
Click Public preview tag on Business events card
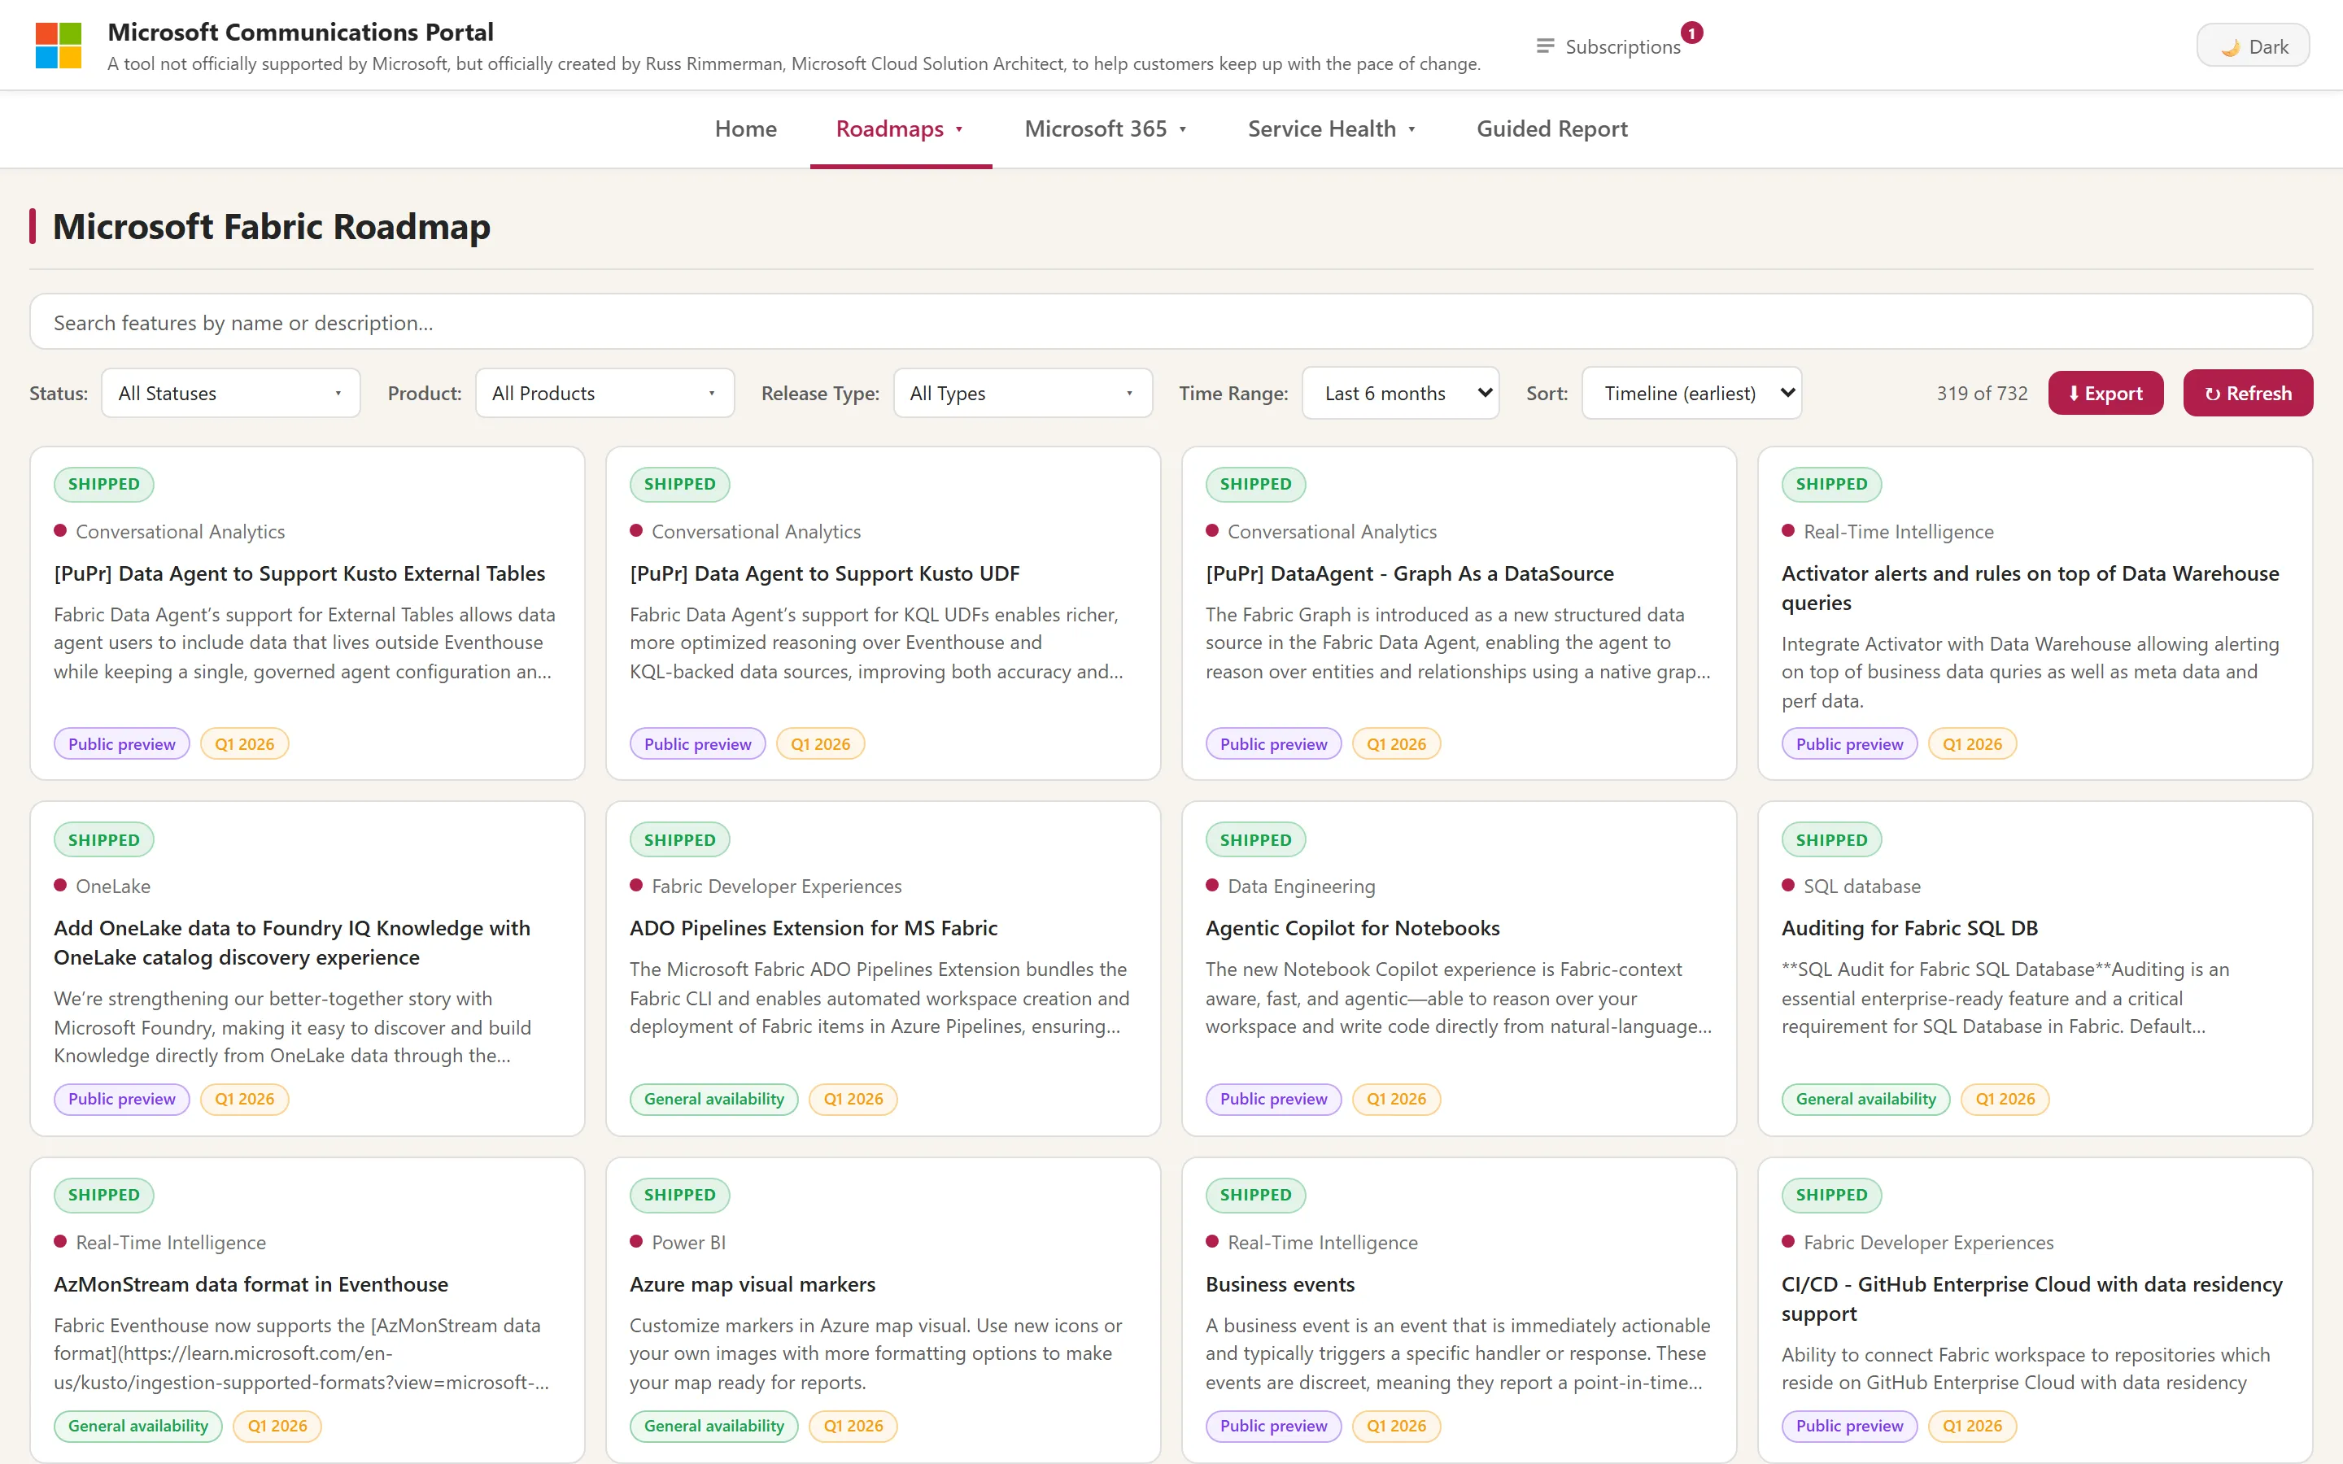[x=1273, y=1425]
